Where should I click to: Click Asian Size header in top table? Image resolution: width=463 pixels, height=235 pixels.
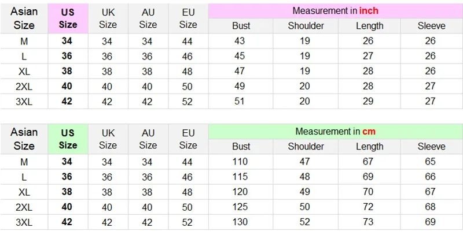(24, 18)
